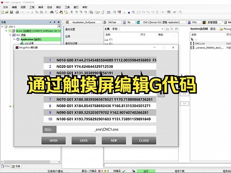Click the Save disk icon in toolbar
Screen dimensions: 231x173
click(12, 12)
